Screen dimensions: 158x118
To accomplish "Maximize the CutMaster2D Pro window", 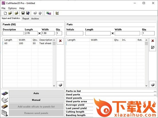I will [144, 3].
